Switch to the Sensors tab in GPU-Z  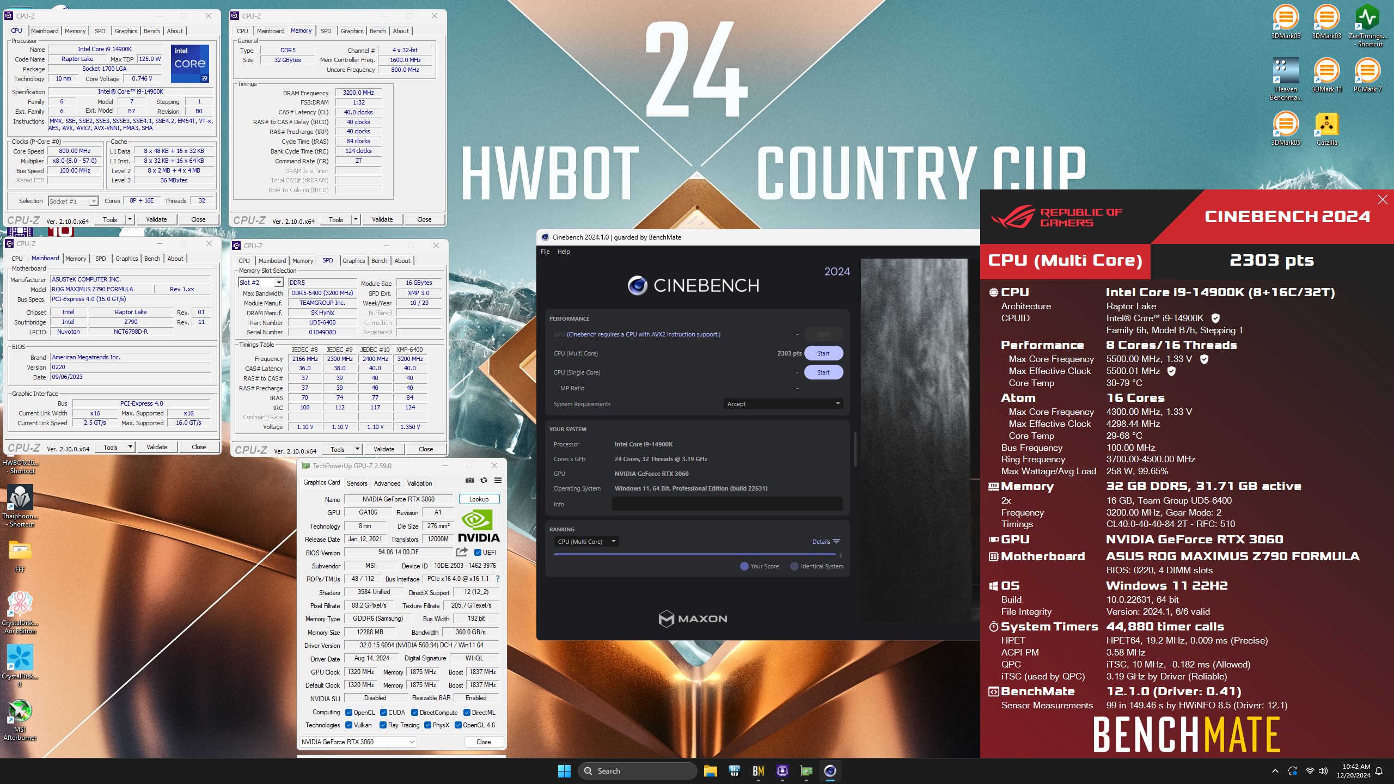pos(357,483)
